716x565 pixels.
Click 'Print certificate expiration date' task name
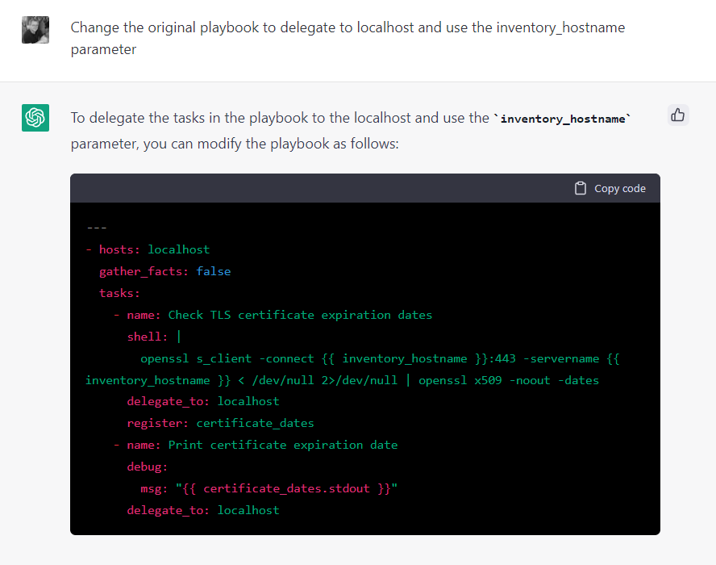tap(282, 445)
